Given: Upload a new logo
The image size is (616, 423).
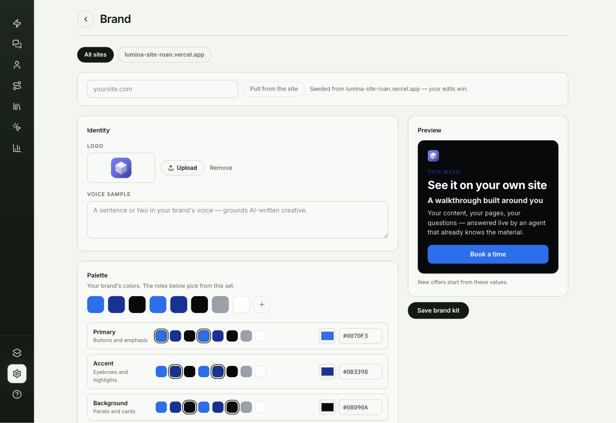Looking at the screenshot, I should tap(183, 168).
